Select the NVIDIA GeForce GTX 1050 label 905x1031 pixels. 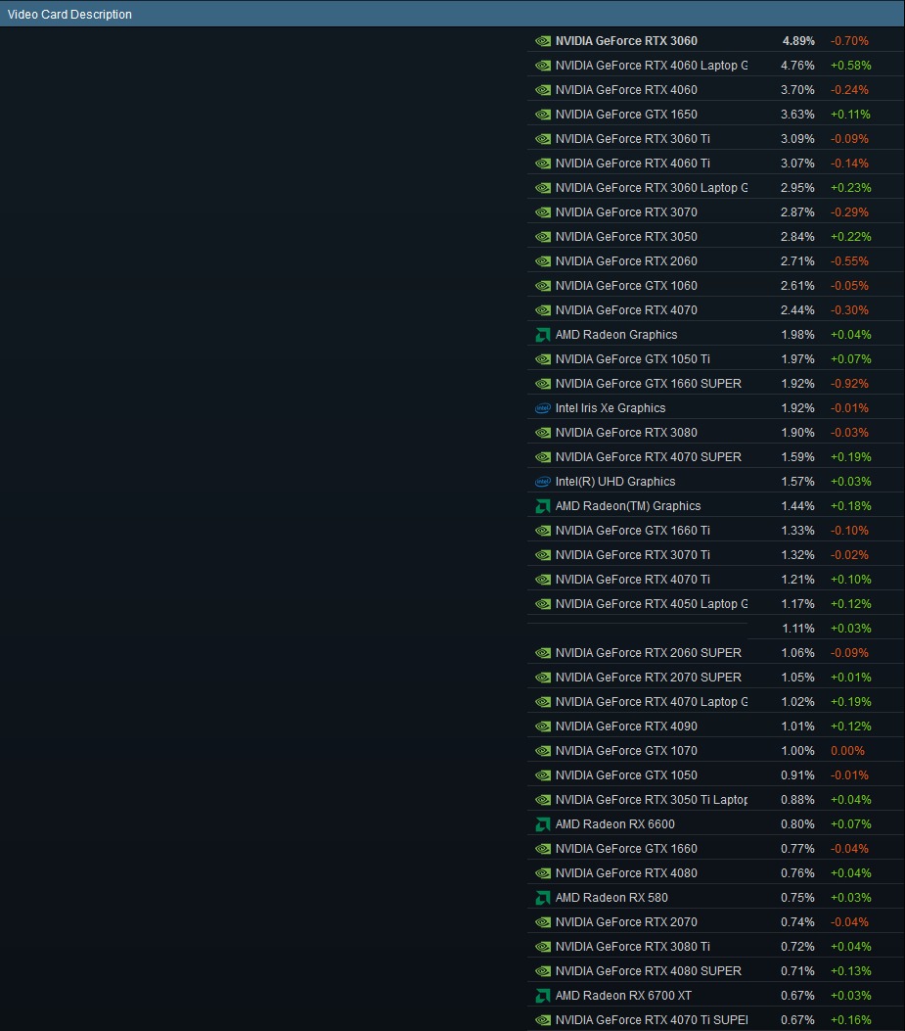click(626, 775)
